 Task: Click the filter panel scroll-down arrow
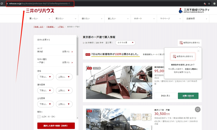point(77,118)
